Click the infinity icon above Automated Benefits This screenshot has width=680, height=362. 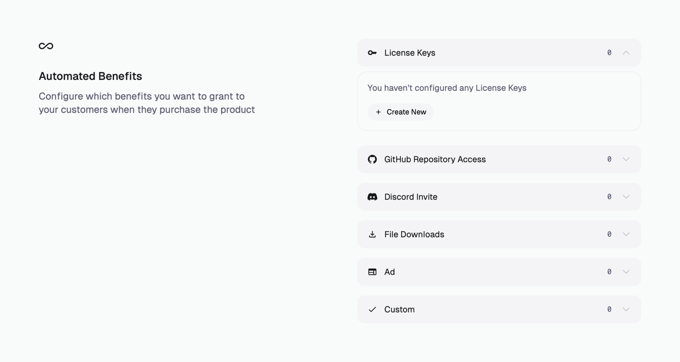46,46
